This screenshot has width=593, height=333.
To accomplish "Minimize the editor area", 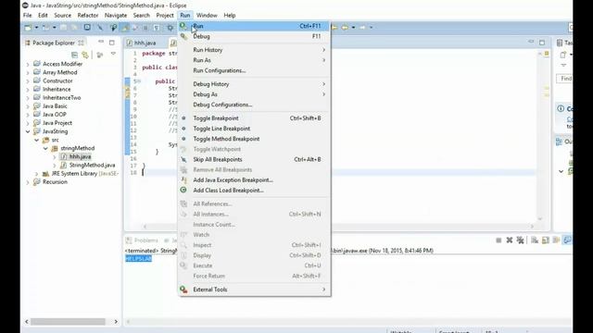I will pyautogui.click(x=531, y=42).
